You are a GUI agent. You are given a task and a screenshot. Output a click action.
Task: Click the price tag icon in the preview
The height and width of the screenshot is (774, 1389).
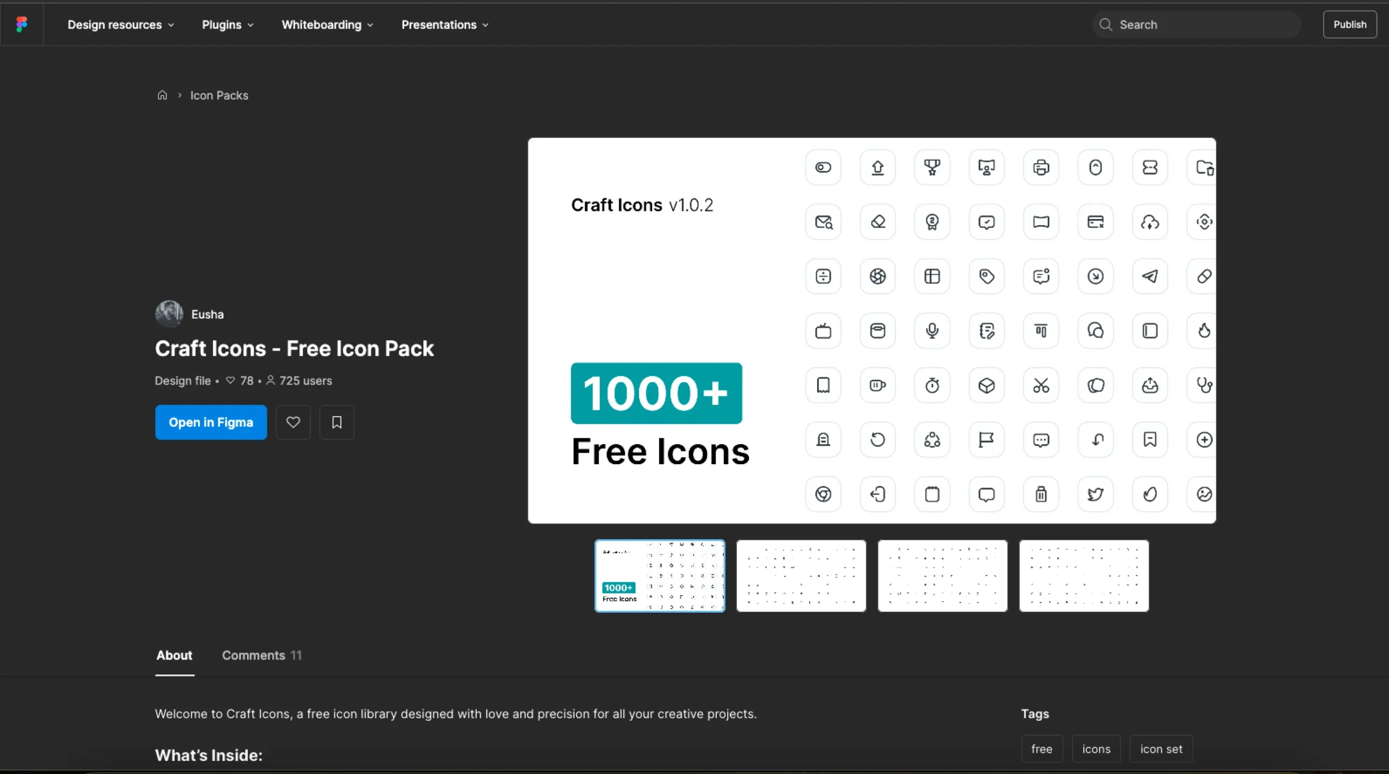tap(986, 276)
